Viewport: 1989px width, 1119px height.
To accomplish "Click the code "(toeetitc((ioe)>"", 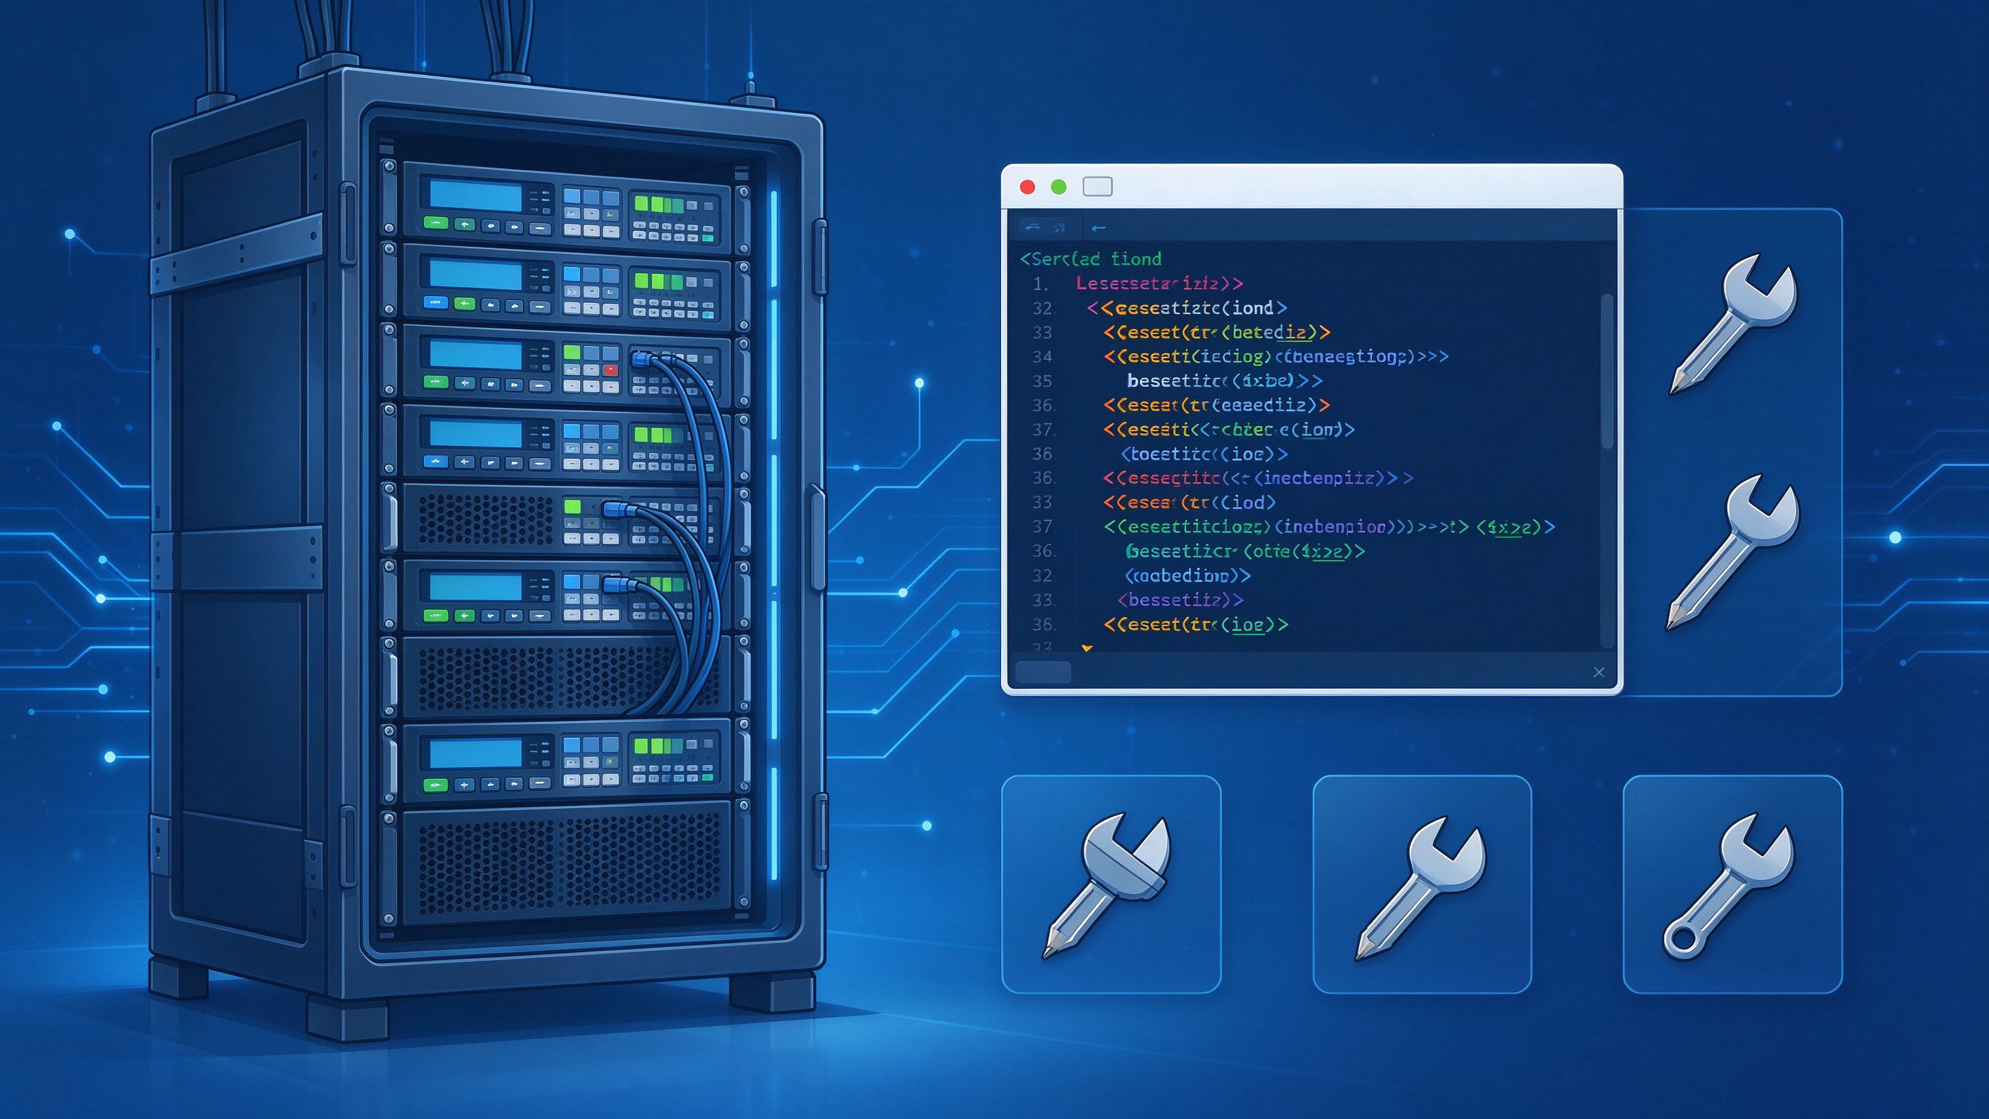I will 1204,454.
